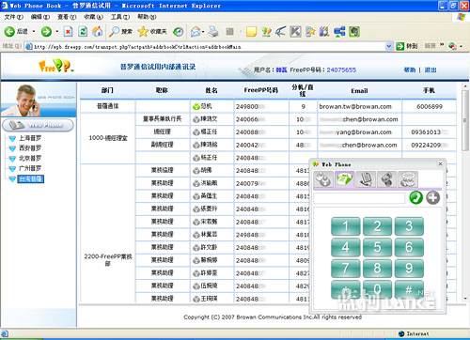Select the first branch in sidebar tree
This screenshot has height=340, width=470.
click(x=30, y=138)
